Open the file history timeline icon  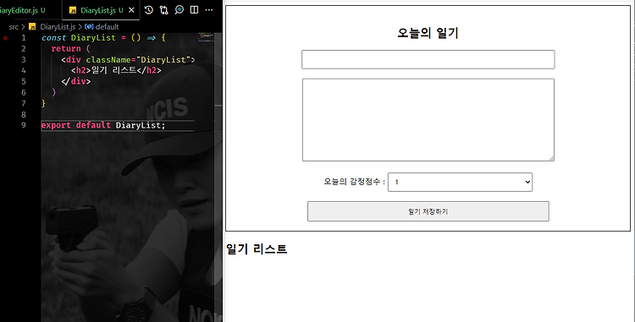coord(149,10)
